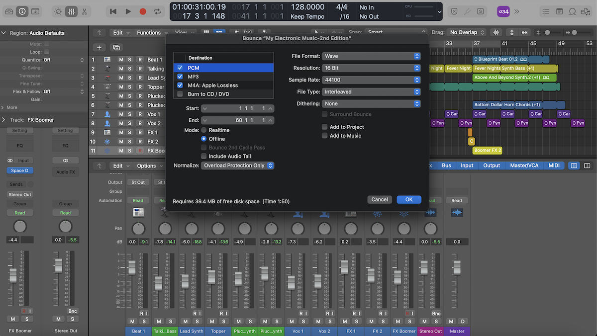Enable the Include Audio Tail checkbox
The width and height of the screenshot is (597, 336).
point(204,156)
